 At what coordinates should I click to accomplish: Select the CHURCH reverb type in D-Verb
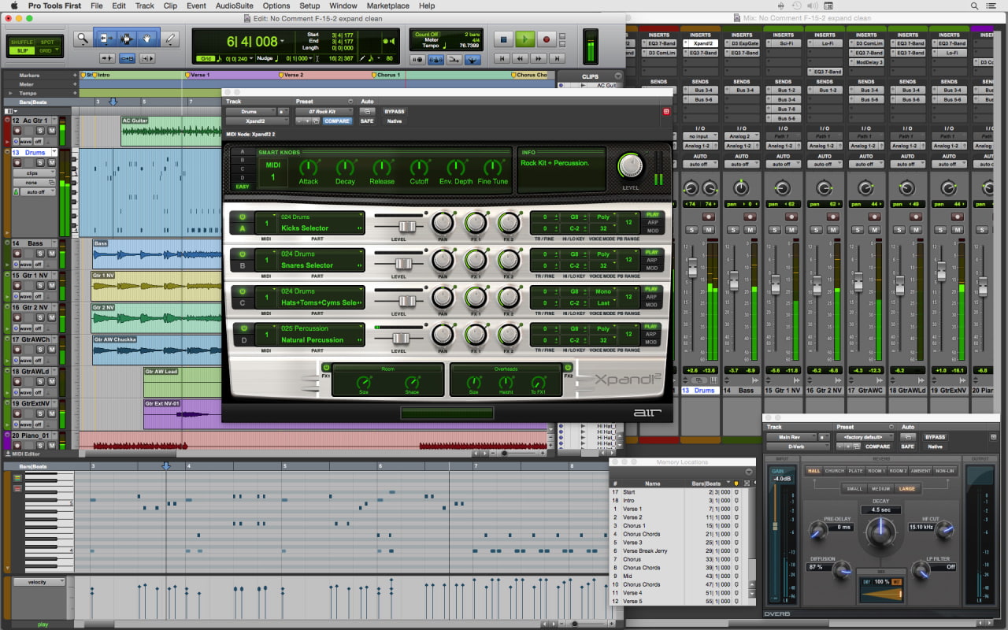(x=835, y=471)
